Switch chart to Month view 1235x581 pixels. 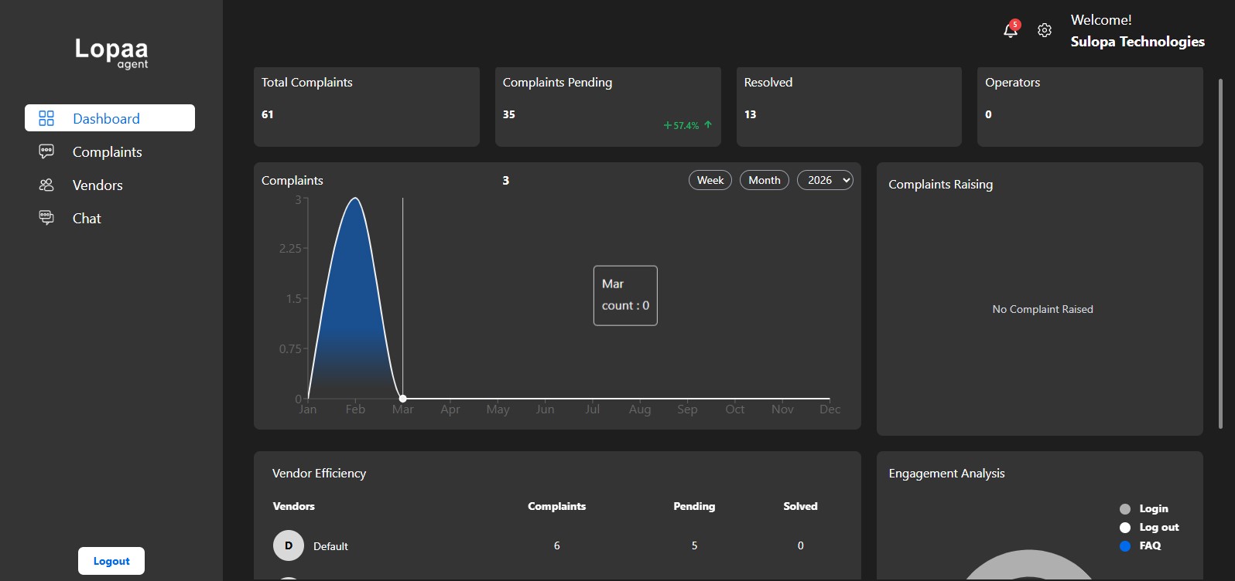pos(765,180)
